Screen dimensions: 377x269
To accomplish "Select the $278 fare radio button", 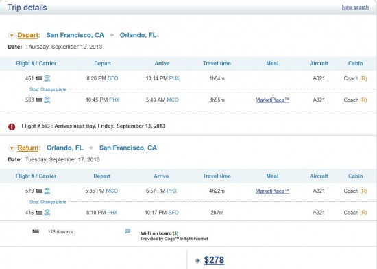I will (197, 261).
